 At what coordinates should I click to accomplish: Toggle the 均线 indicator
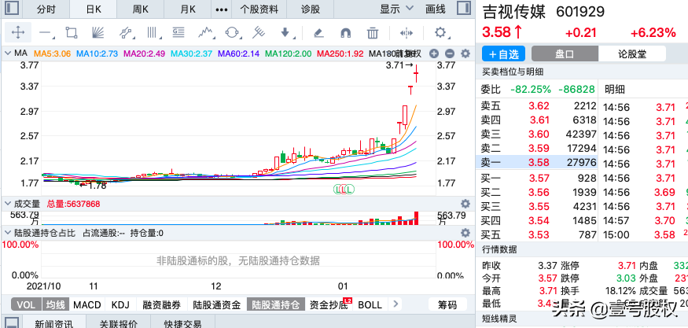55,304
